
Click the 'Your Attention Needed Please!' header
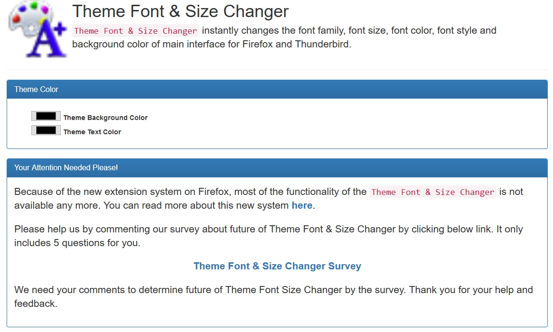(66, 167)
